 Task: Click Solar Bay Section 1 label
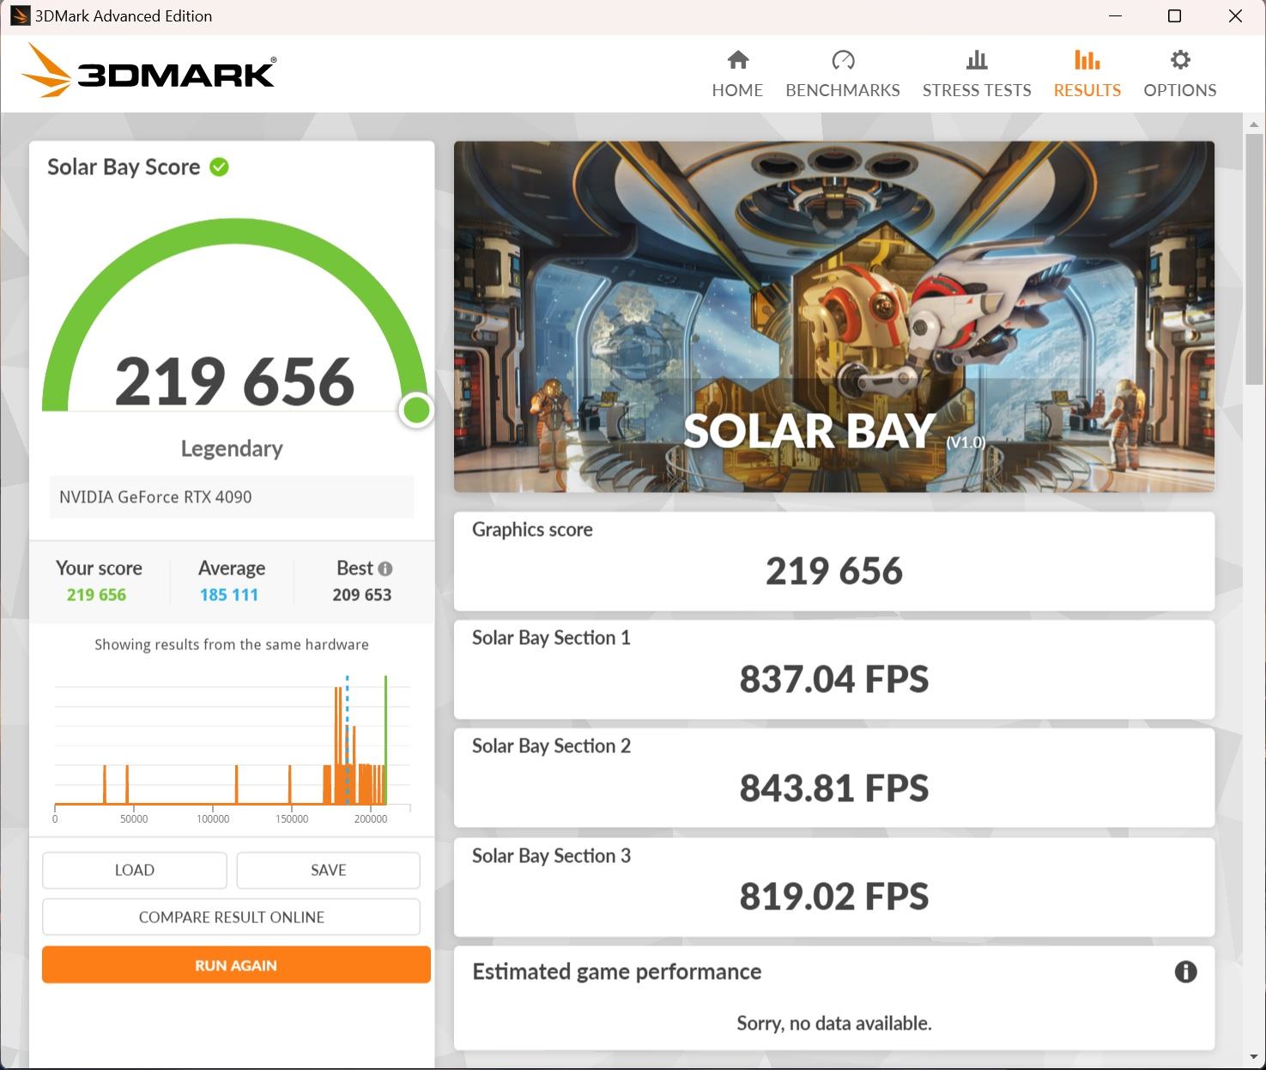pyautogui.click(x=551, y=638)
